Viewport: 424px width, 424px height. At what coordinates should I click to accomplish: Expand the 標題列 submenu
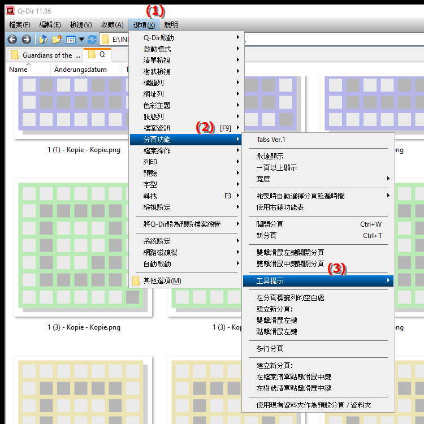click(x=187, y=83)
